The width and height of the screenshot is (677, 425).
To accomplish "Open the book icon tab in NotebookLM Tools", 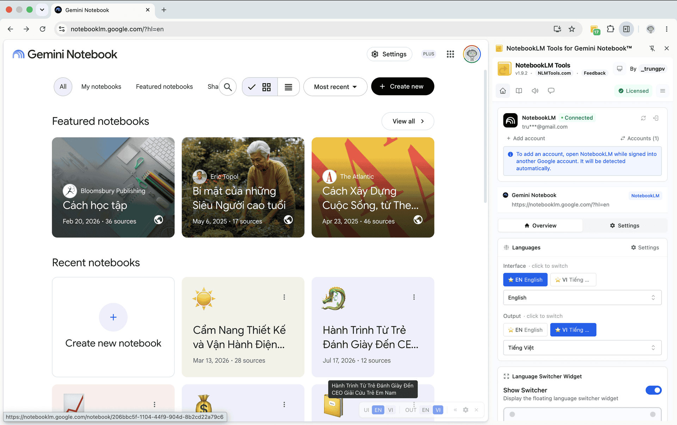I will click(519, 91).
